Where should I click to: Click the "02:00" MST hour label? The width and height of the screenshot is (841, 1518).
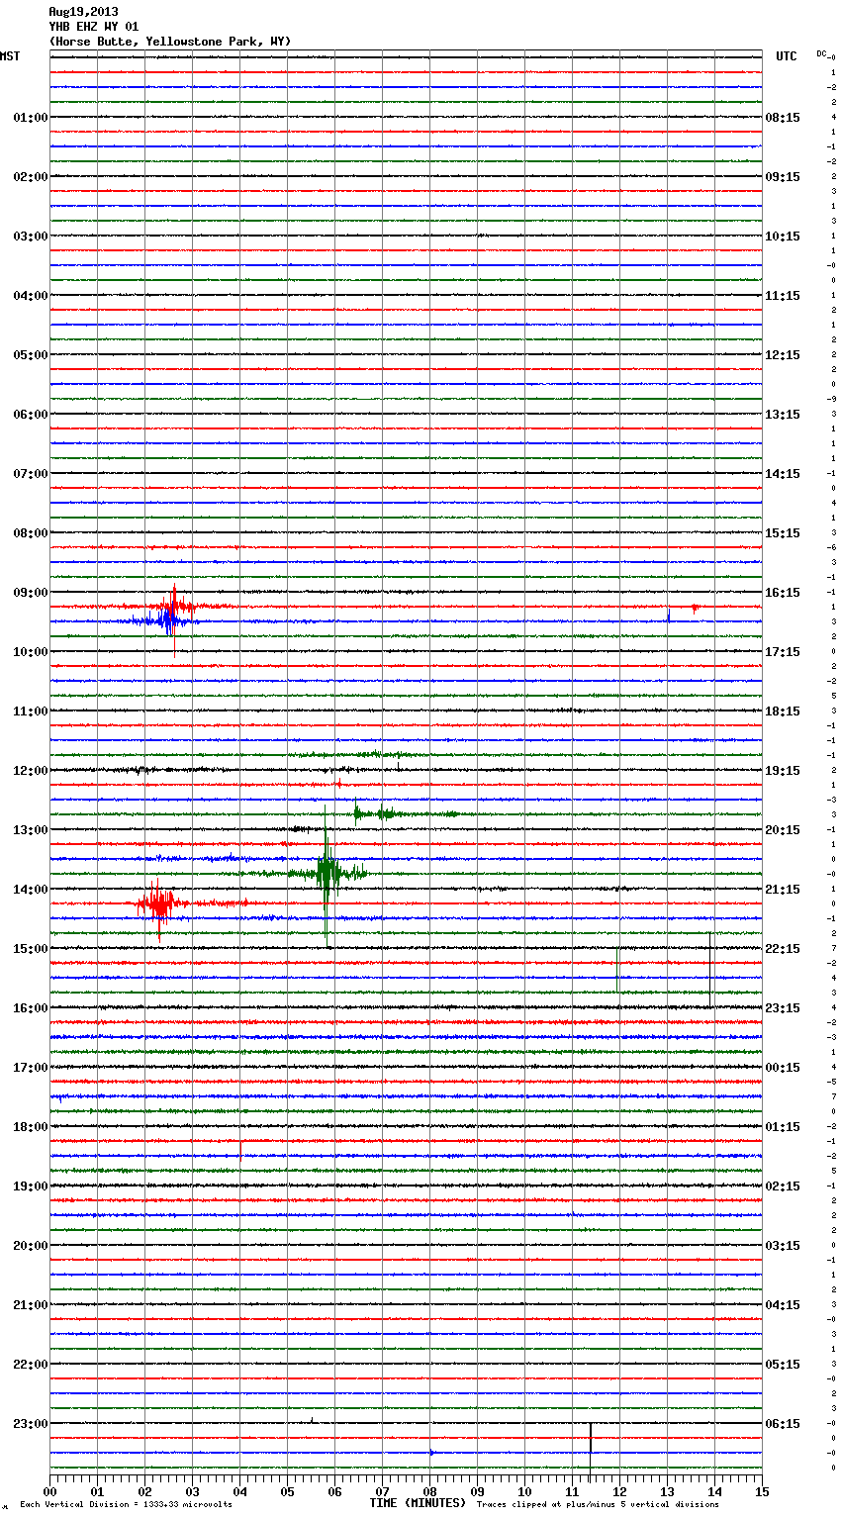pos(31,177)
